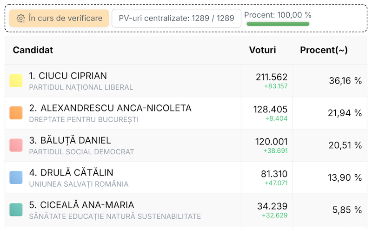Image resolution: width=372 pixels, height=229 pixels.
Task: Click the yellow swatch for Ciucu Ciprian
Action: click(16, 81)
